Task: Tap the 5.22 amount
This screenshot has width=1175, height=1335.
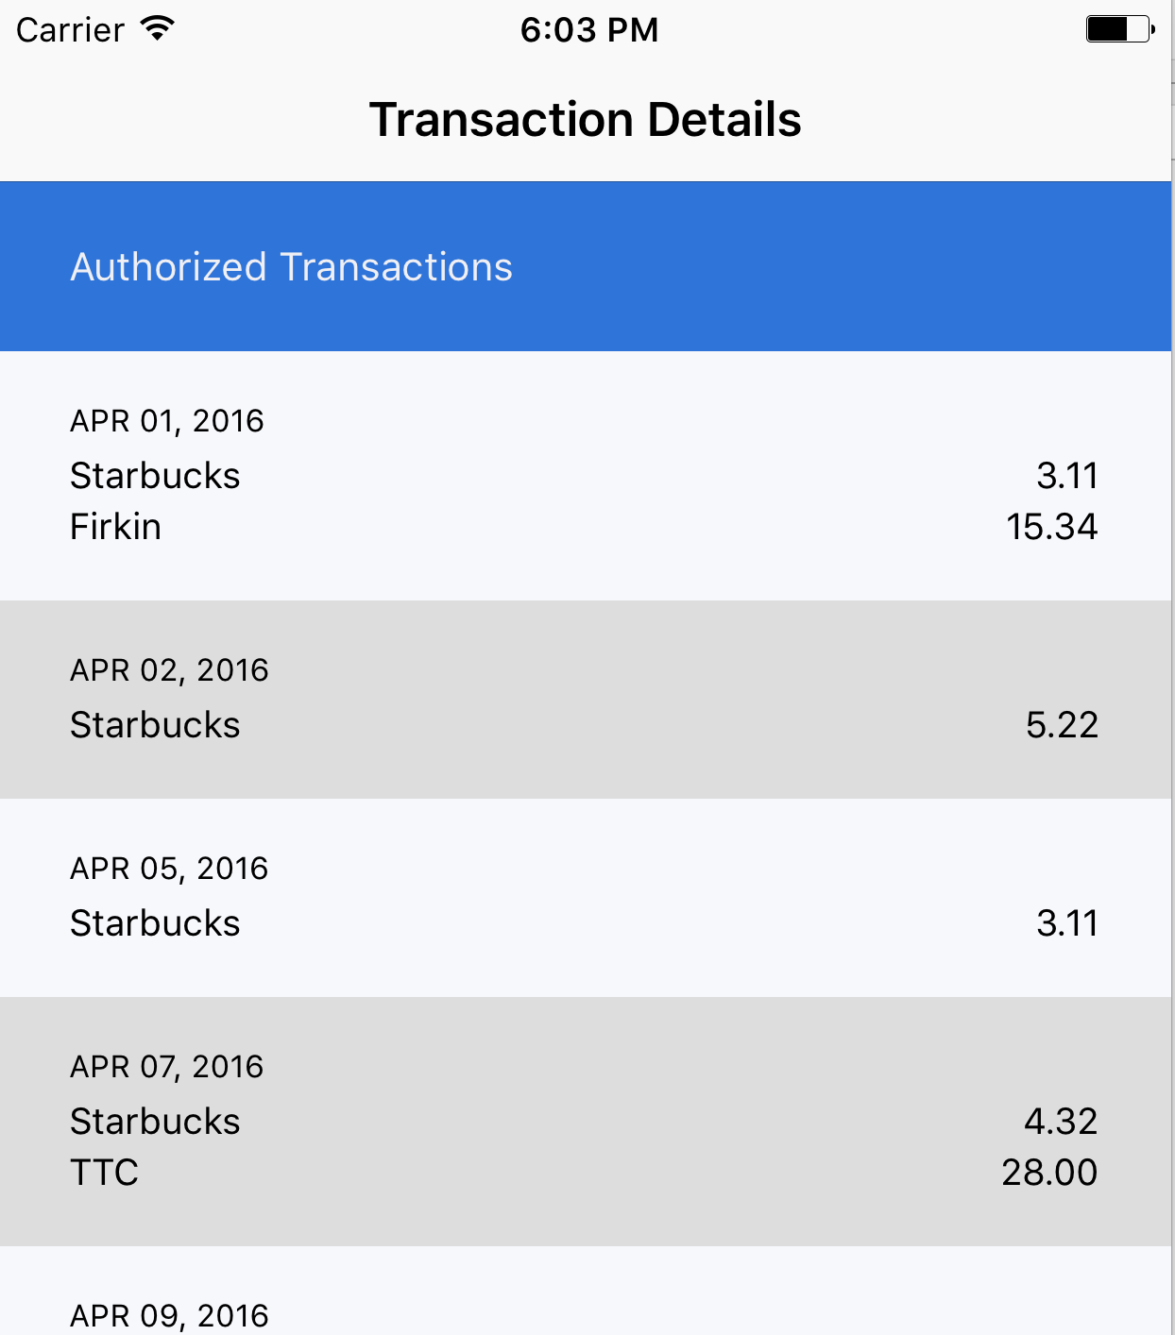Action: (x=1062, y=725)
